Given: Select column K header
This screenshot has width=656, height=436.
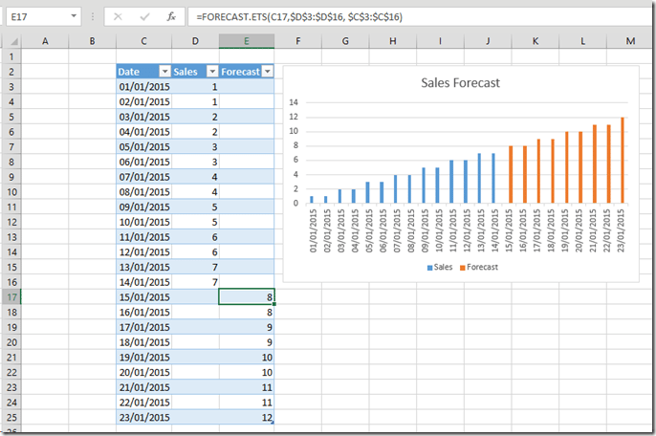Looking at the screenshot, I should (536, 41).
